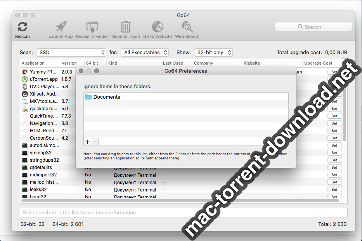The height and width of the screenshot is (241, 362).
Task: Click Set button in stringdups32 row
Action: [334, 160]
